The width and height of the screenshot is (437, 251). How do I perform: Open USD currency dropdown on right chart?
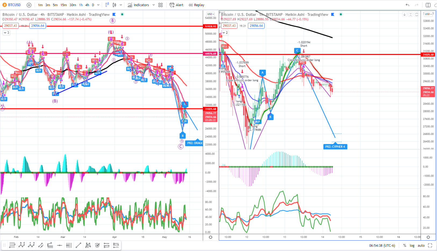(428, 14)
